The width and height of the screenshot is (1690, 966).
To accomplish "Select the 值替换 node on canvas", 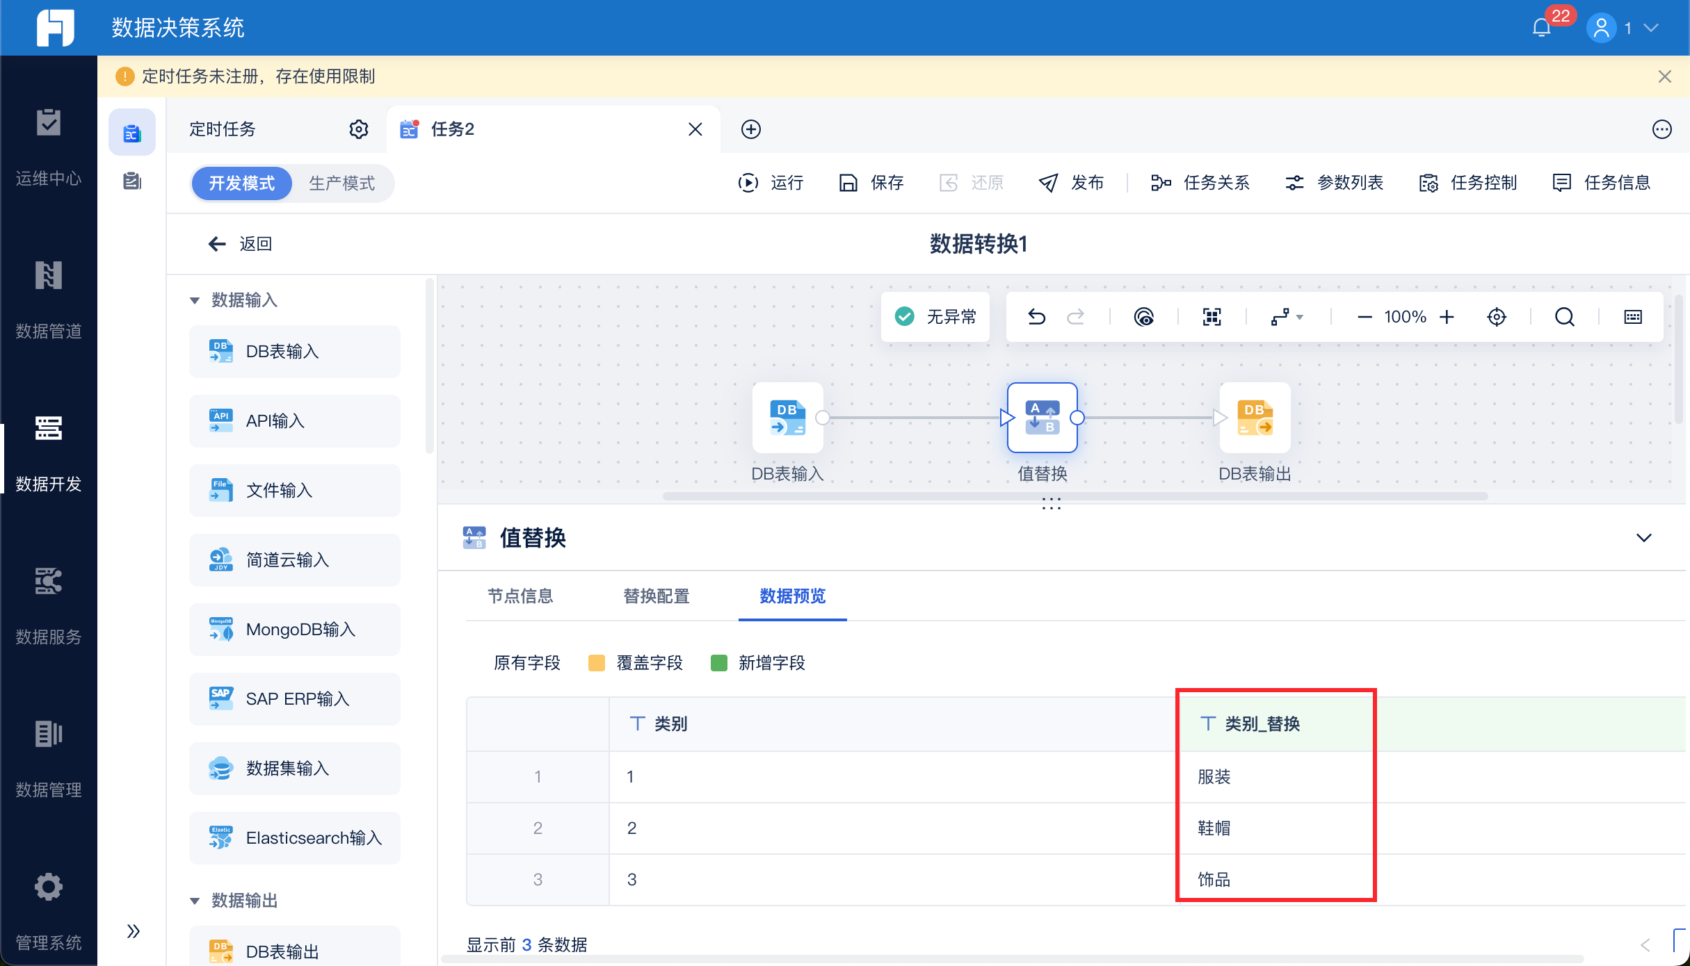I will tap(1042, 418).
